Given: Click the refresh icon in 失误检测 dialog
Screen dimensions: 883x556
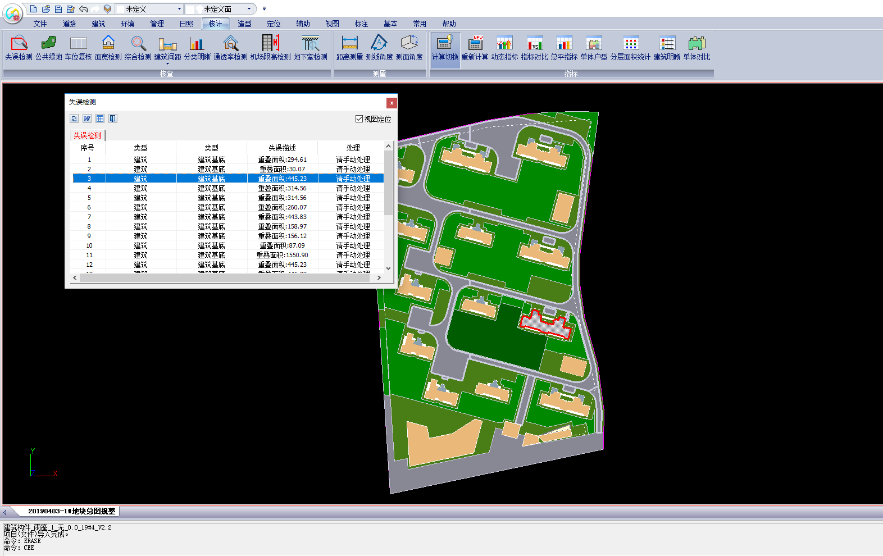Looking at the screenshot, I should [74, 119].
